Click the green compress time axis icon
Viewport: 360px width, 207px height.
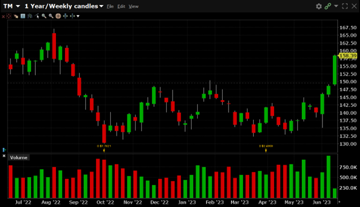tap(72, 16)
